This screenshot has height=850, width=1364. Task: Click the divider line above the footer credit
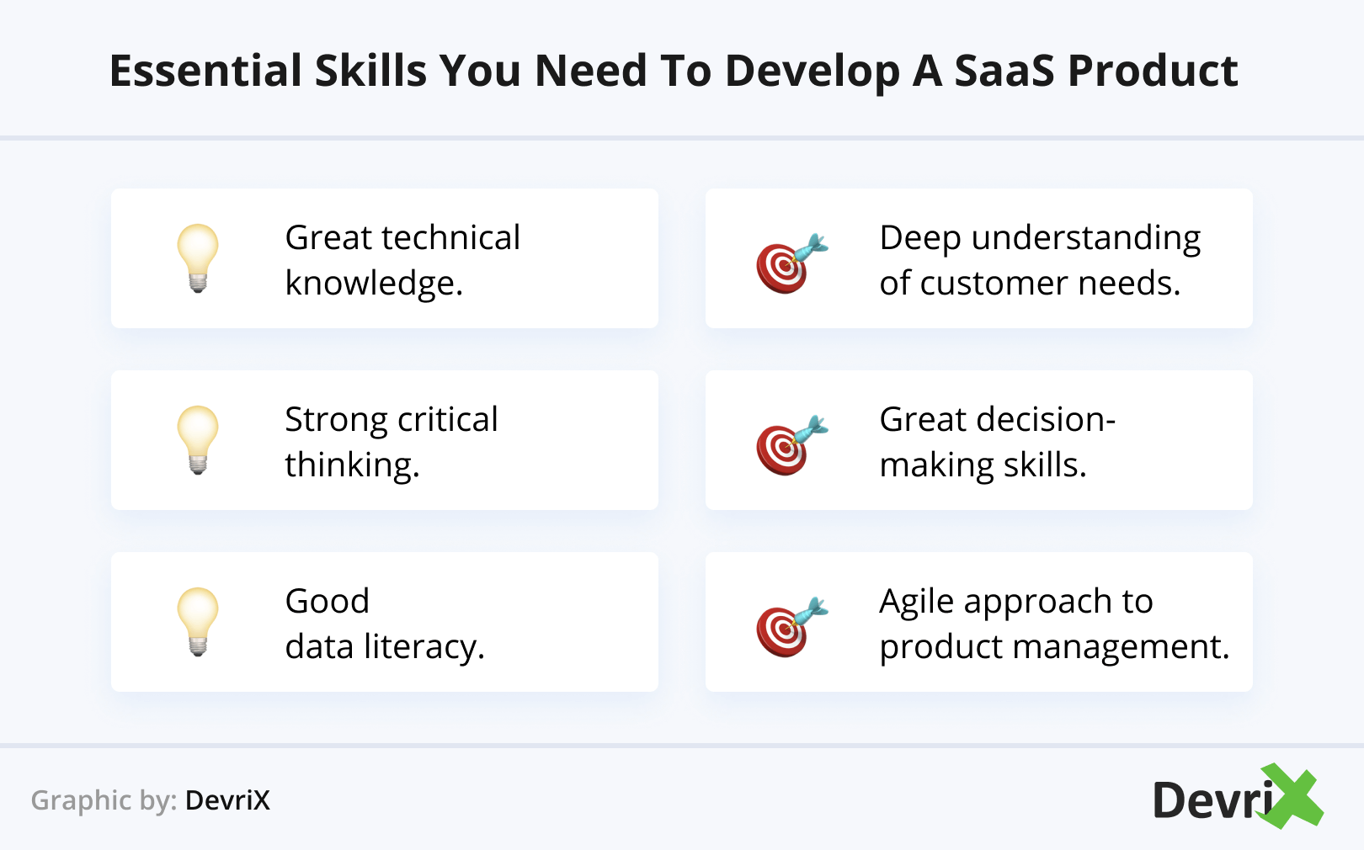click(682, 746)
